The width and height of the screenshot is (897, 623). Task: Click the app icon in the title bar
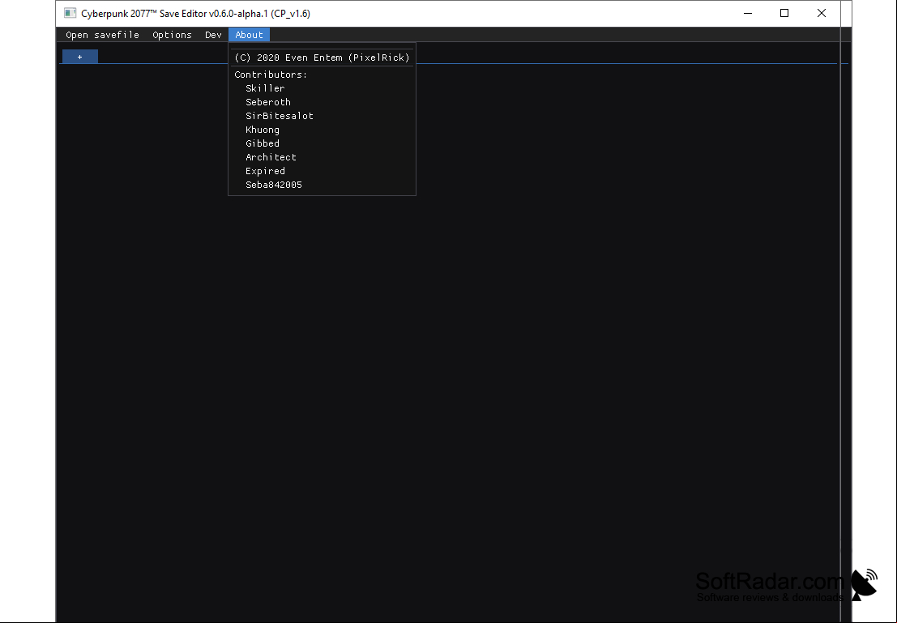coord(70,13)
